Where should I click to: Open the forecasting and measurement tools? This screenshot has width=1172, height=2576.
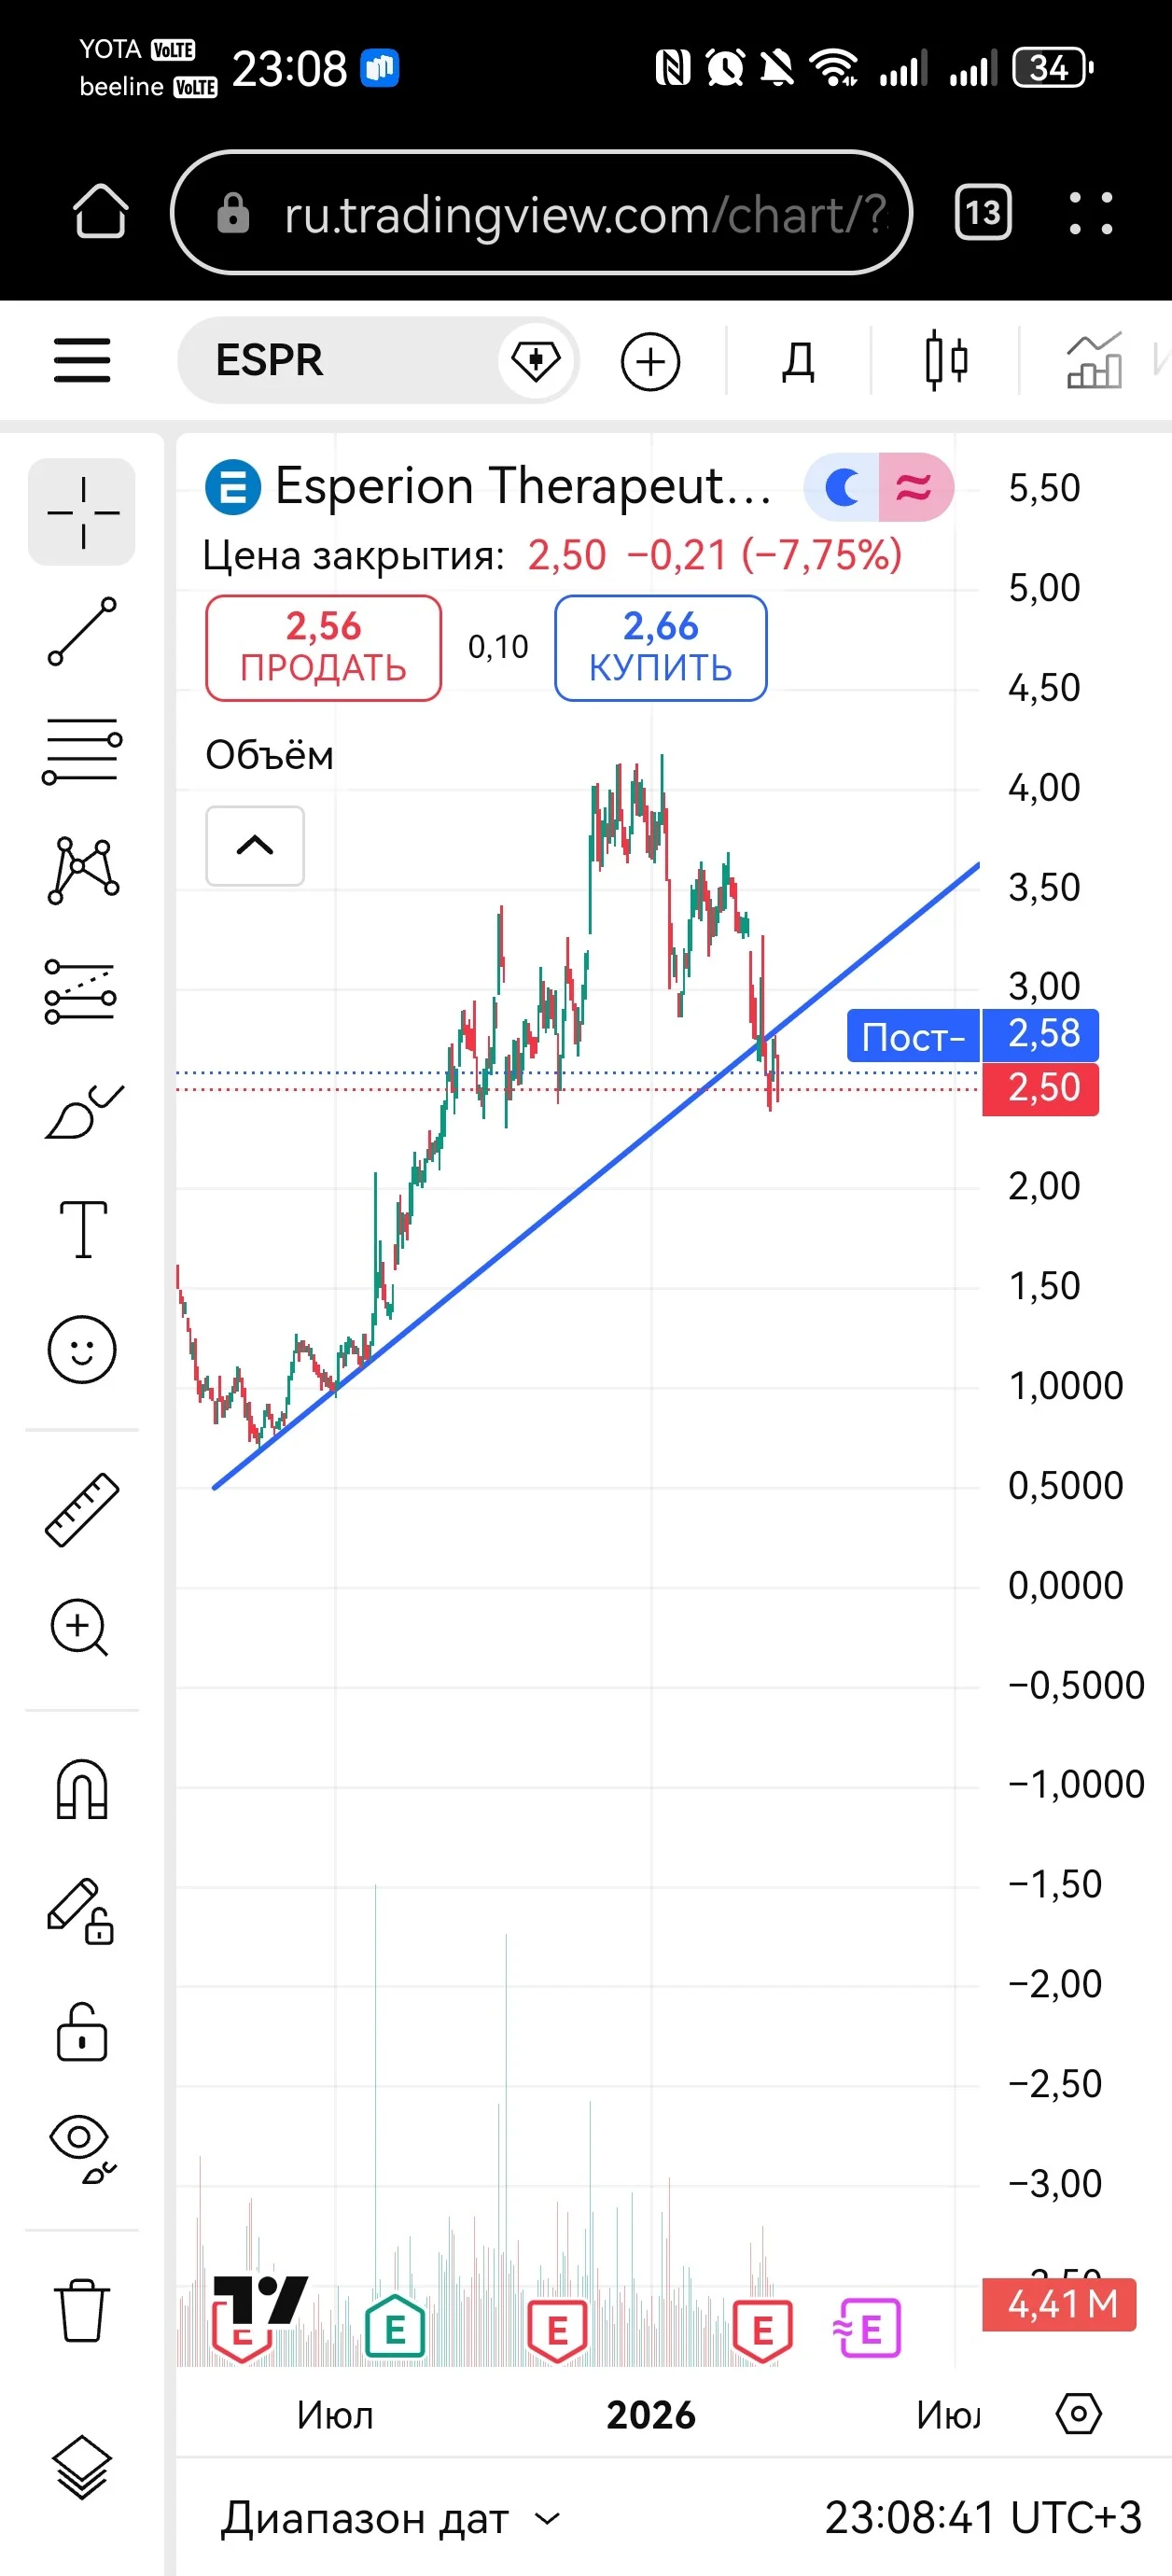(x=82, y=991)
